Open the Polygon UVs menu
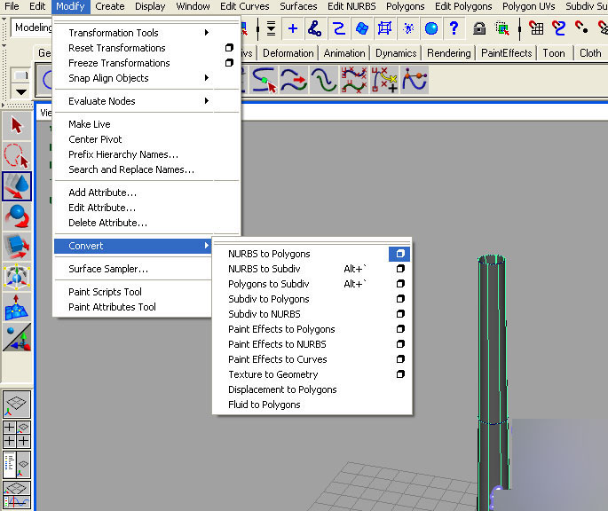This screenshot has width=608, height=511. [x=528, y=6]
